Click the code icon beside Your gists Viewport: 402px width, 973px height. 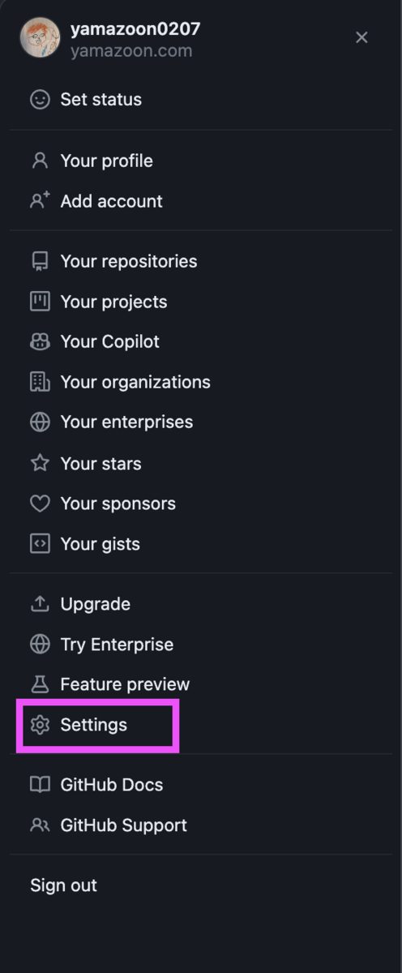(x=40, y=544)
